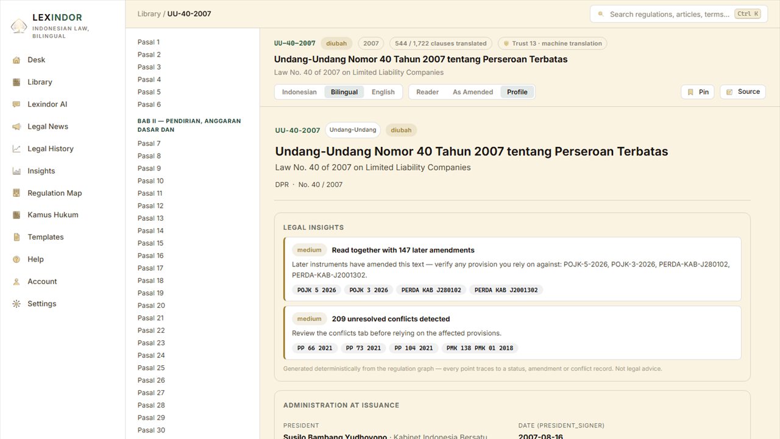This screenshot has width=780, height=439.
Task: Click the 544 / 1,722 clauses translated pill
Action: coord(441,43)
